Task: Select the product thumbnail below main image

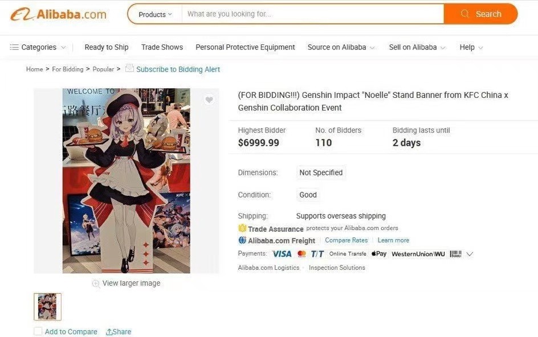Action: click(47, 306)
